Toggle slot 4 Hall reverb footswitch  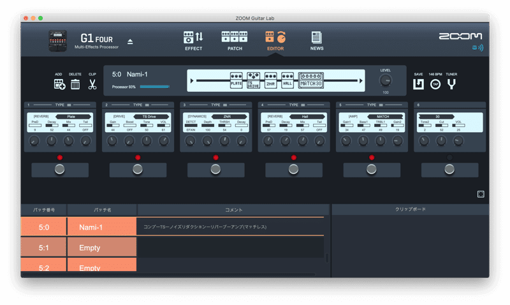pos(294,170)
